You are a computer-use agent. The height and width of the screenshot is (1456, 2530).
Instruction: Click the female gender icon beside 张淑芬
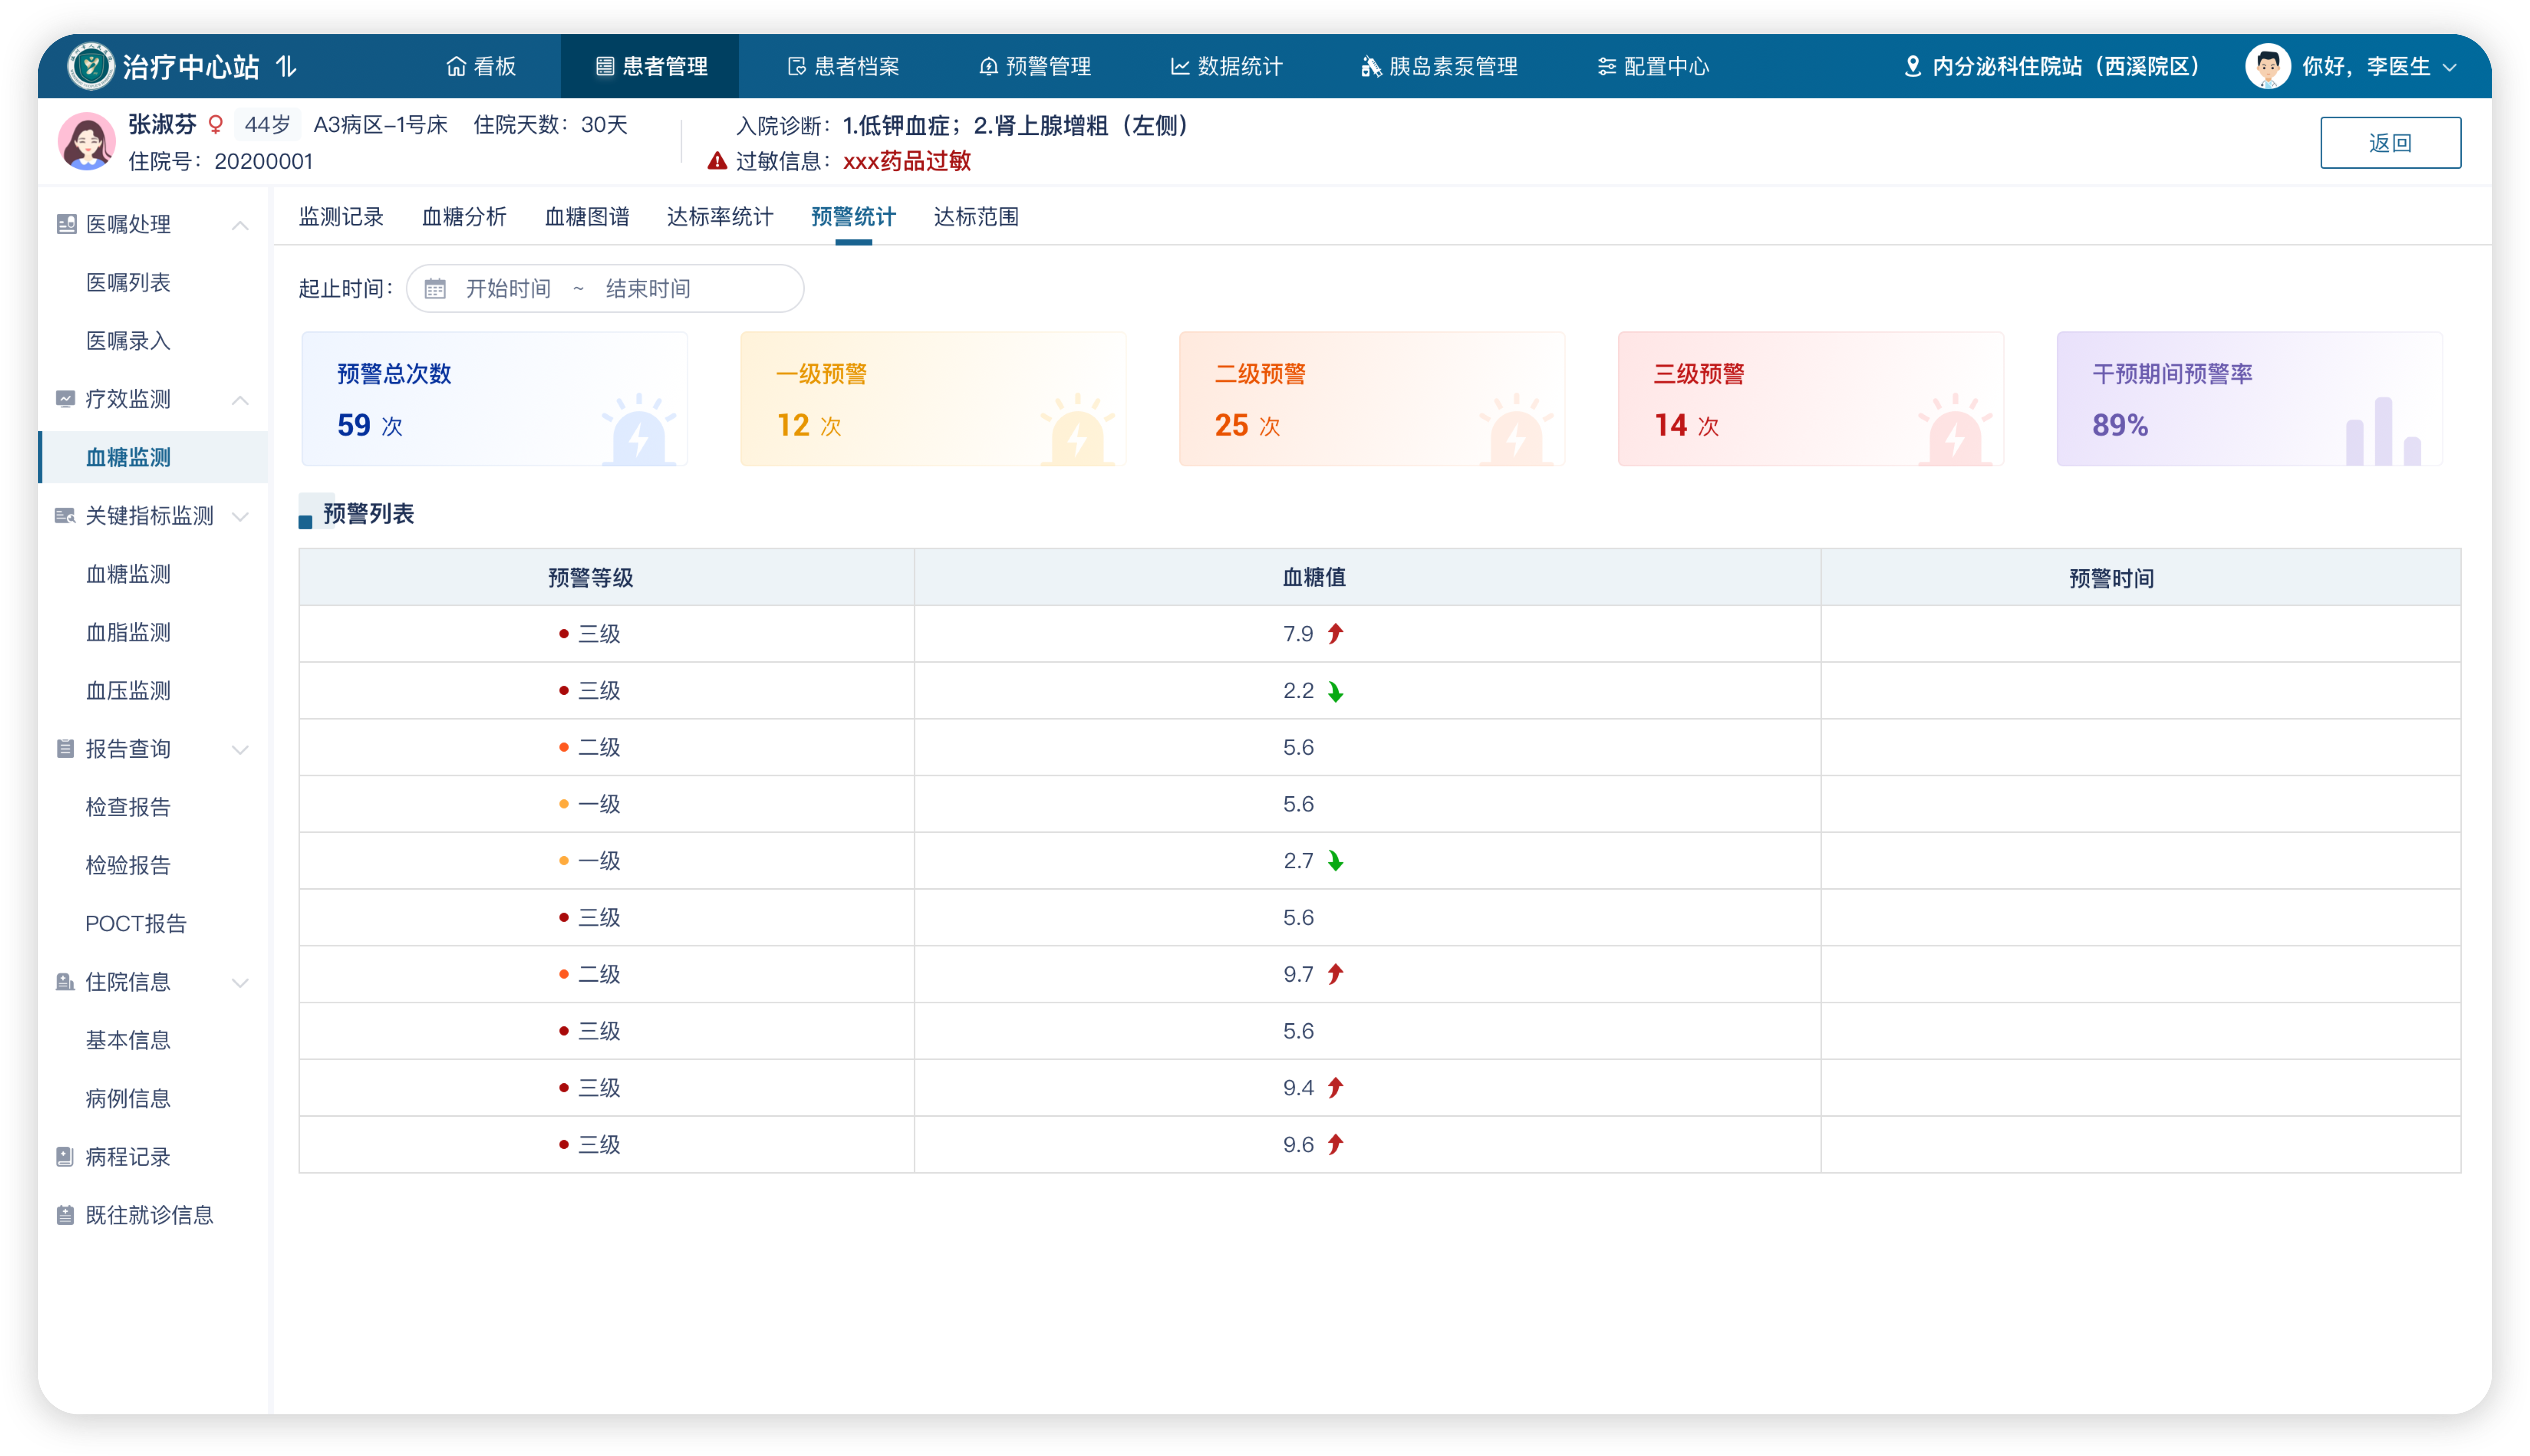215,125
